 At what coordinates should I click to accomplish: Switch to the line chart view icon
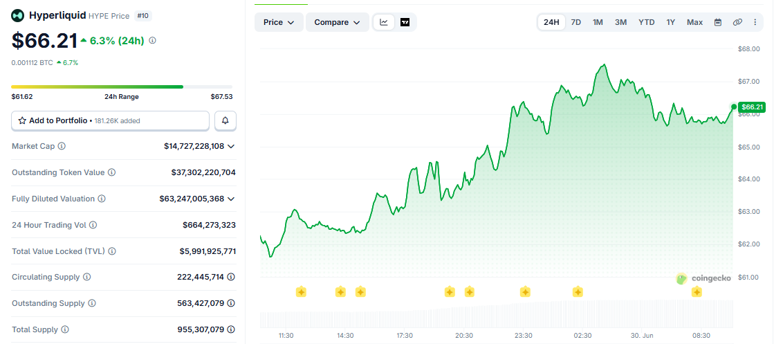(384, 22)
